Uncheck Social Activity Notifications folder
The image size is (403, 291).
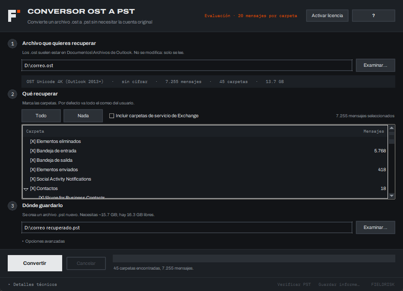click(x=33, y=179)
